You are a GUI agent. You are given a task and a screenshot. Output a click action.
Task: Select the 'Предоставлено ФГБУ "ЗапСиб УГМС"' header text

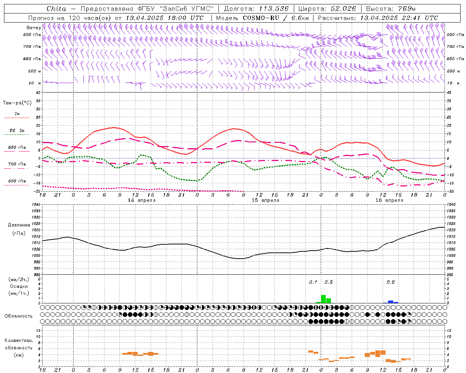147,9
